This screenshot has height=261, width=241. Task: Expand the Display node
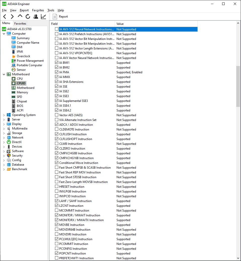[4, 124]
